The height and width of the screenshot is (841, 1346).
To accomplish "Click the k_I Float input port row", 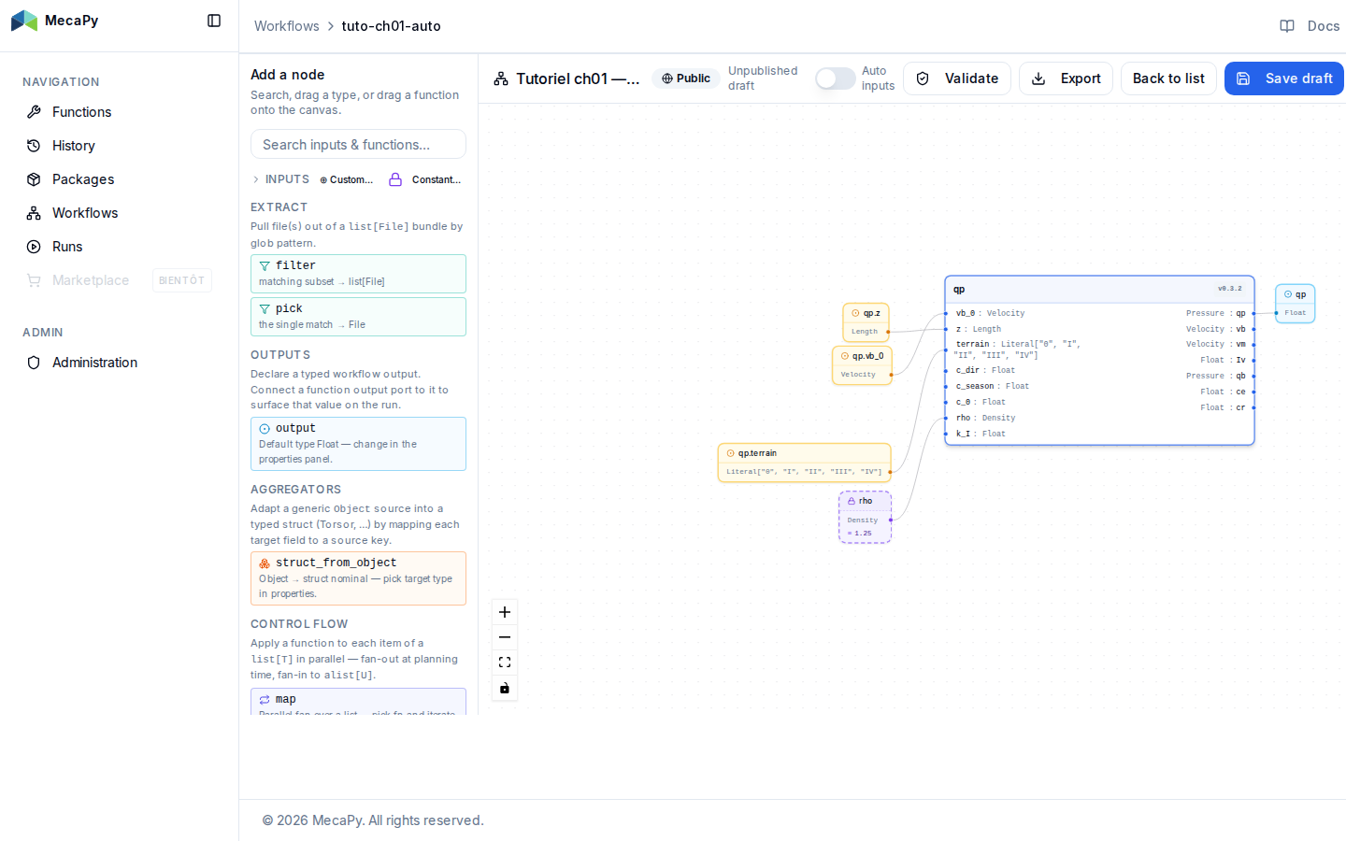I will point(980,434).
